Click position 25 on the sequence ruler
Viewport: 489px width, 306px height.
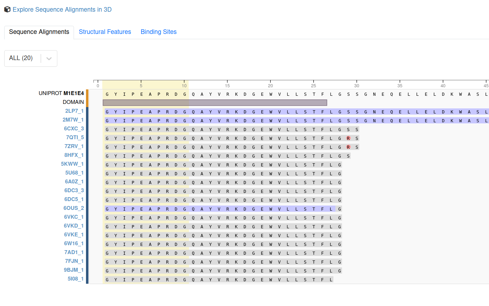(x=313, y=86)
